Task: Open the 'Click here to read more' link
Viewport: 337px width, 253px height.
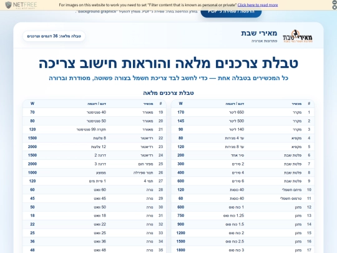Action: pyautogui.click(x=258, y=5)
